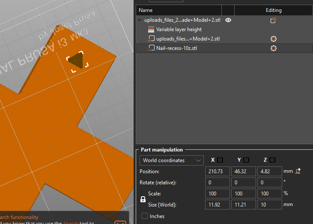Click the editing icon on the top object row
The width and height of the screenshot is (313, 224).
[273, 20]
